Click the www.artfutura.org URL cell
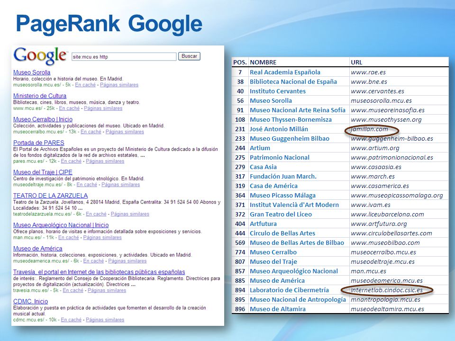455x341 pixels. tap(379, 224)
